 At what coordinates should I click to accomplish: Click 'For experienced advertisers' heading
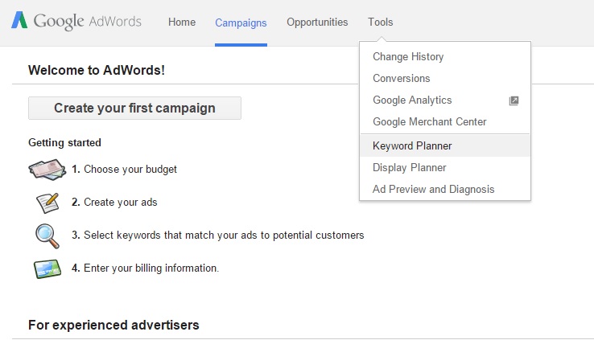pos(113,326)
